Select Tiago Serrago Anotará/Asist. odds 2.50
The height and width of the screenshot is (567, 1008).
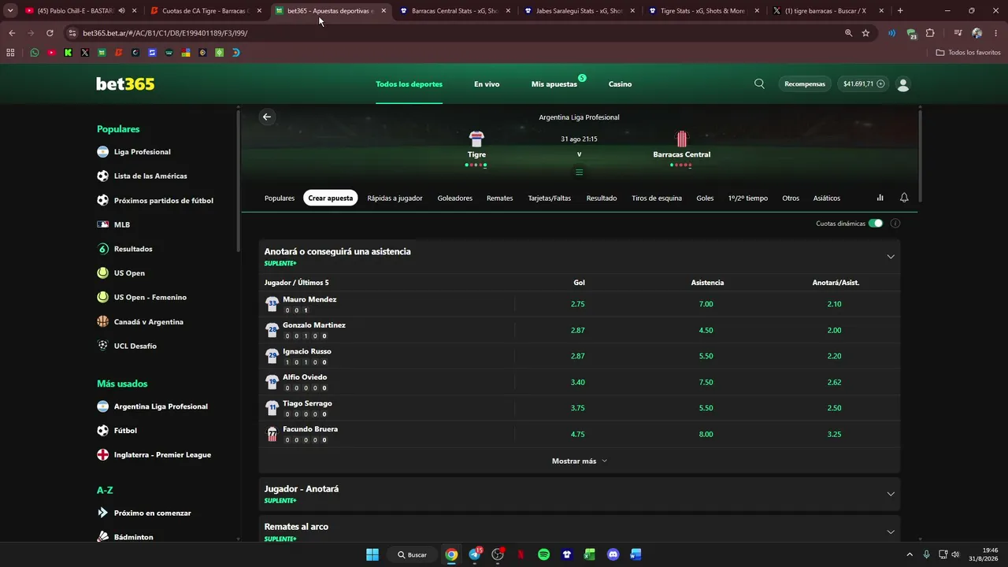pos(835,408)
